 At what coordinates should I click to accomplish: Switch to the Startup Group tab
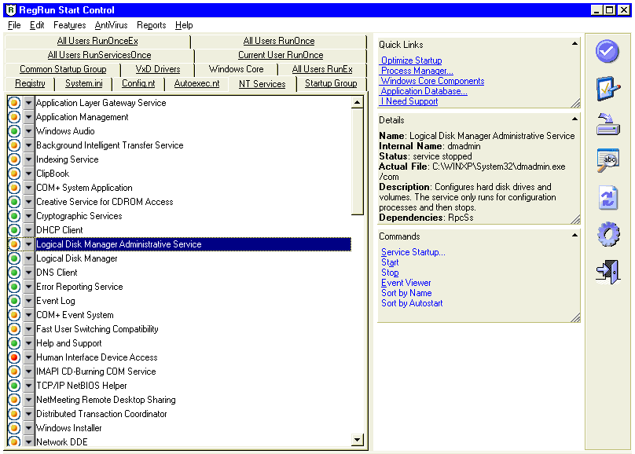(x=331, y=83)
